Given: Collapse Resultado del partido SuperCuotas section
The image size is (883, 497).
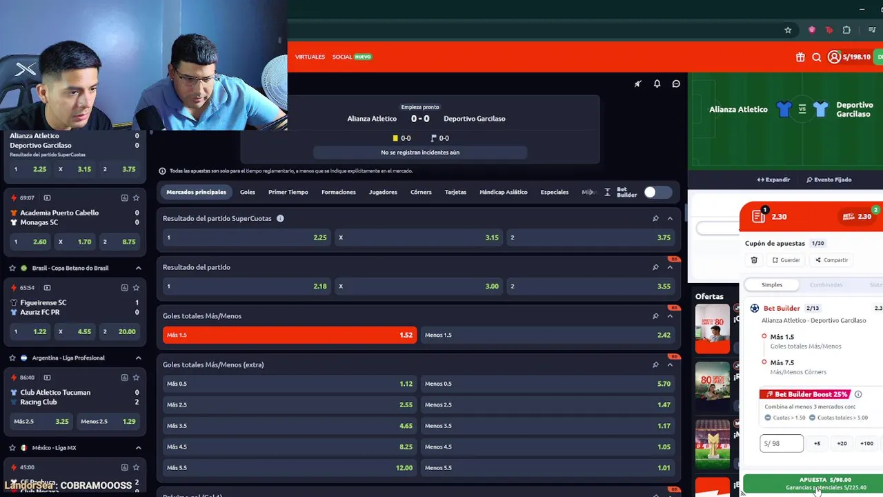Looking at the screenshot, I should coord(670,218).
